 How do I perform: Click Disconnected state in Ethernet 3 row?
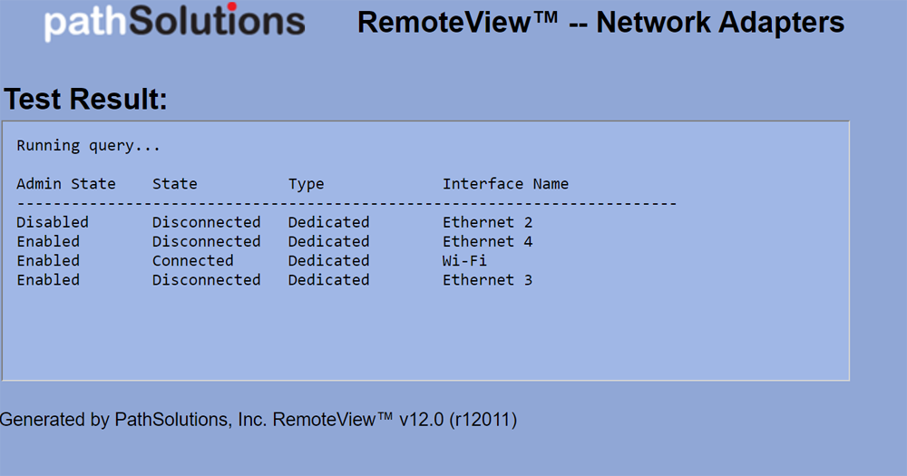click(x=206, y=280)
